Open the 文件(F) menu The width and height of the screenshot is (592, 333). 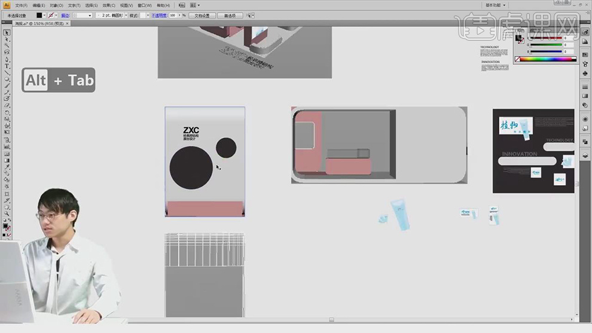22,5
